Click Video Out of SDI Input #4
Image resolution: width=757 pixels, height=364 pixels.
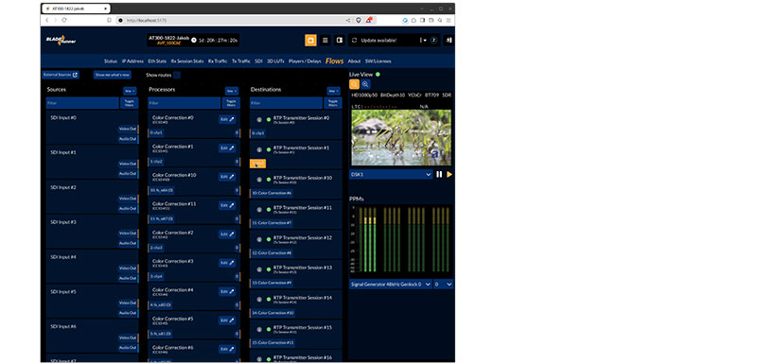point(128,269)
